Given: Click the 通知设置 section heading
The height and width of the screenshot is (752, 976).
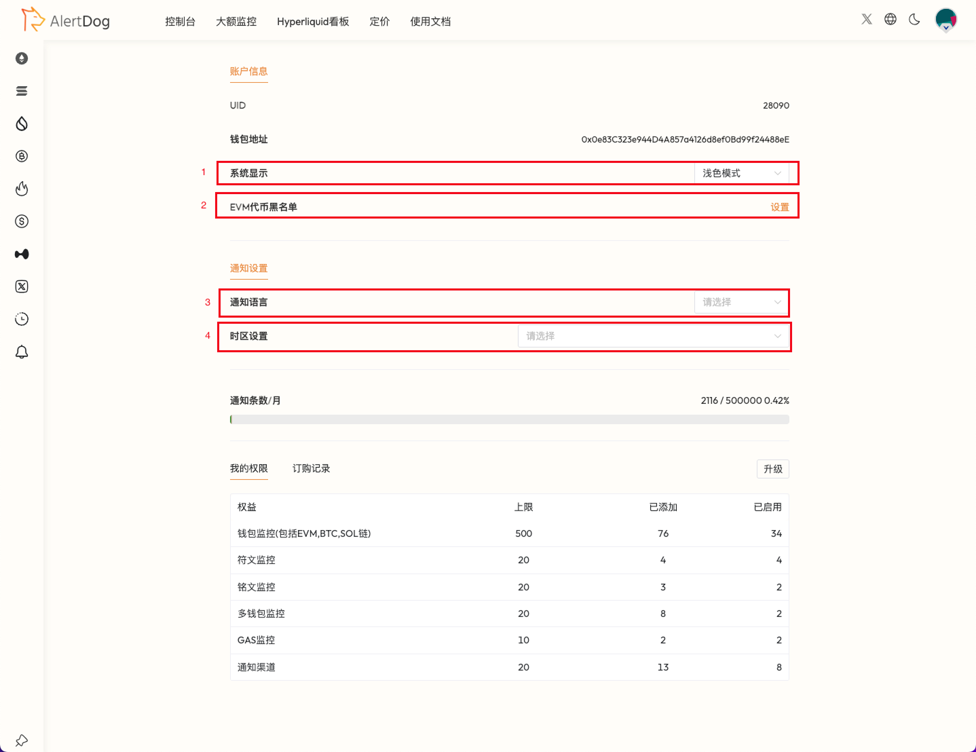Looking at the screenshot, I should 249,268.
